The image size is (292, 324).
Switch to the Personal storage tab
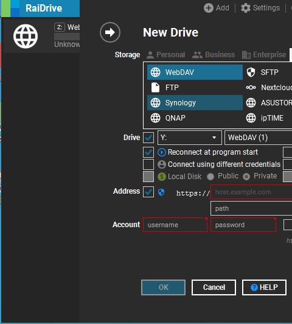[x=165, y=55]
